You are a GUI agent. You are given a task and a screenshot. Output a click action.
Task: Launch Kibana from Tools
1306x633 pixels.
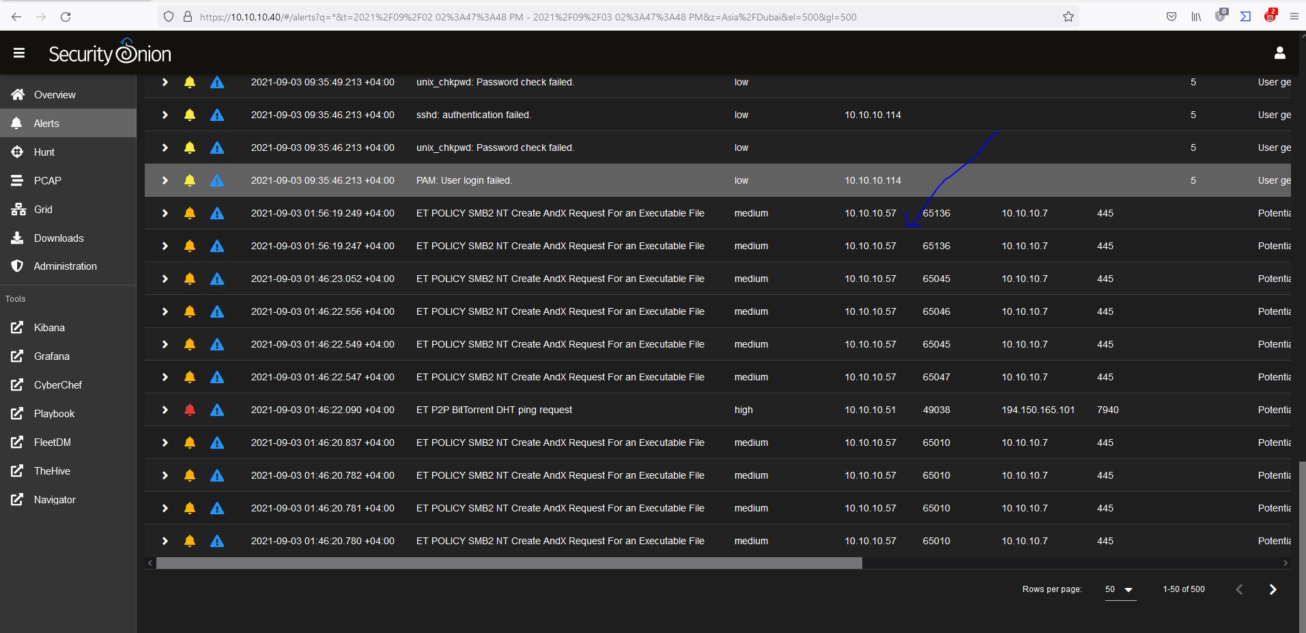coord(68,328)
